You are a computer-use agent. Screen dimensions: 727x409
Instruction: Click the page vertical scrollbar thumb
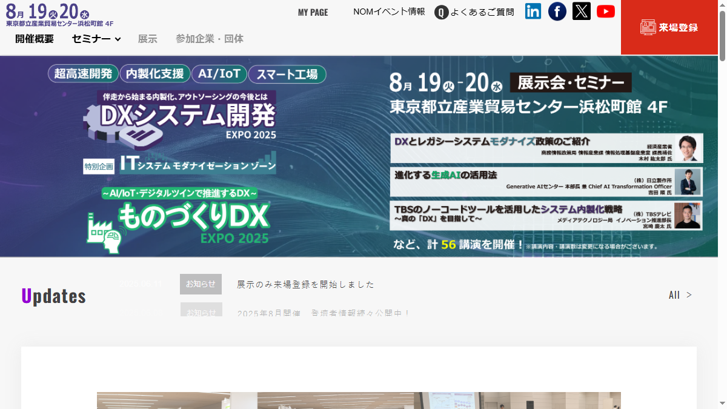(722, 35)
